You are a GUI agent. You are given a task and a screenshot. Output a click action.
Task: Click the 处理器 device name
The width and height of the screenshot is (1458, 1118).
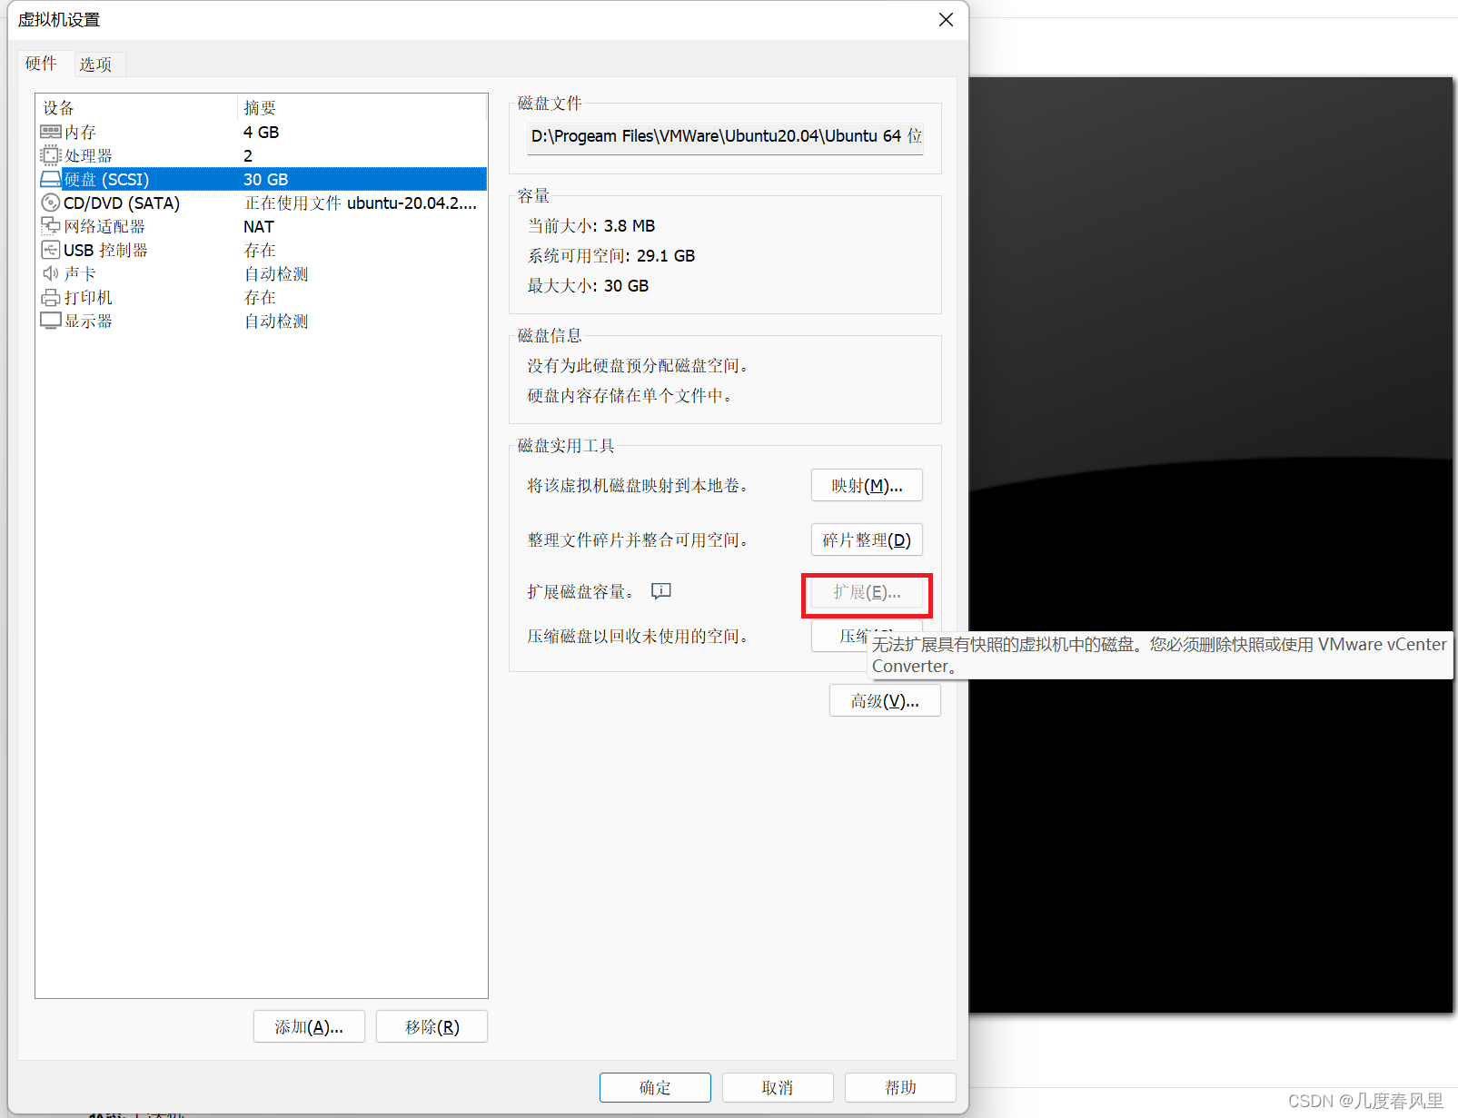(88, 156)
